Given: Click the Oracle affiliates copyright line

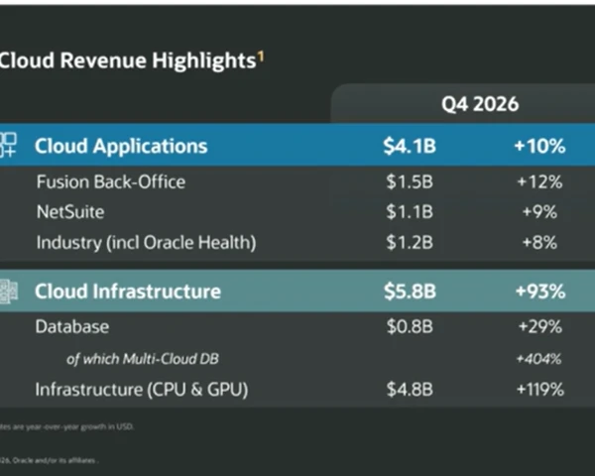Looking at the screenshot, I should (x=50, y=460).
